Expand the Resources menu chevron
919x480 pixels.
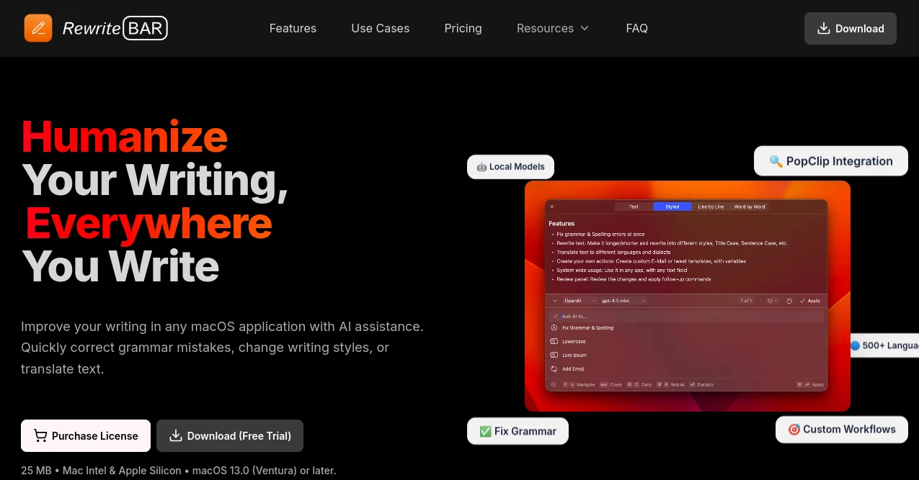(584, 28)
